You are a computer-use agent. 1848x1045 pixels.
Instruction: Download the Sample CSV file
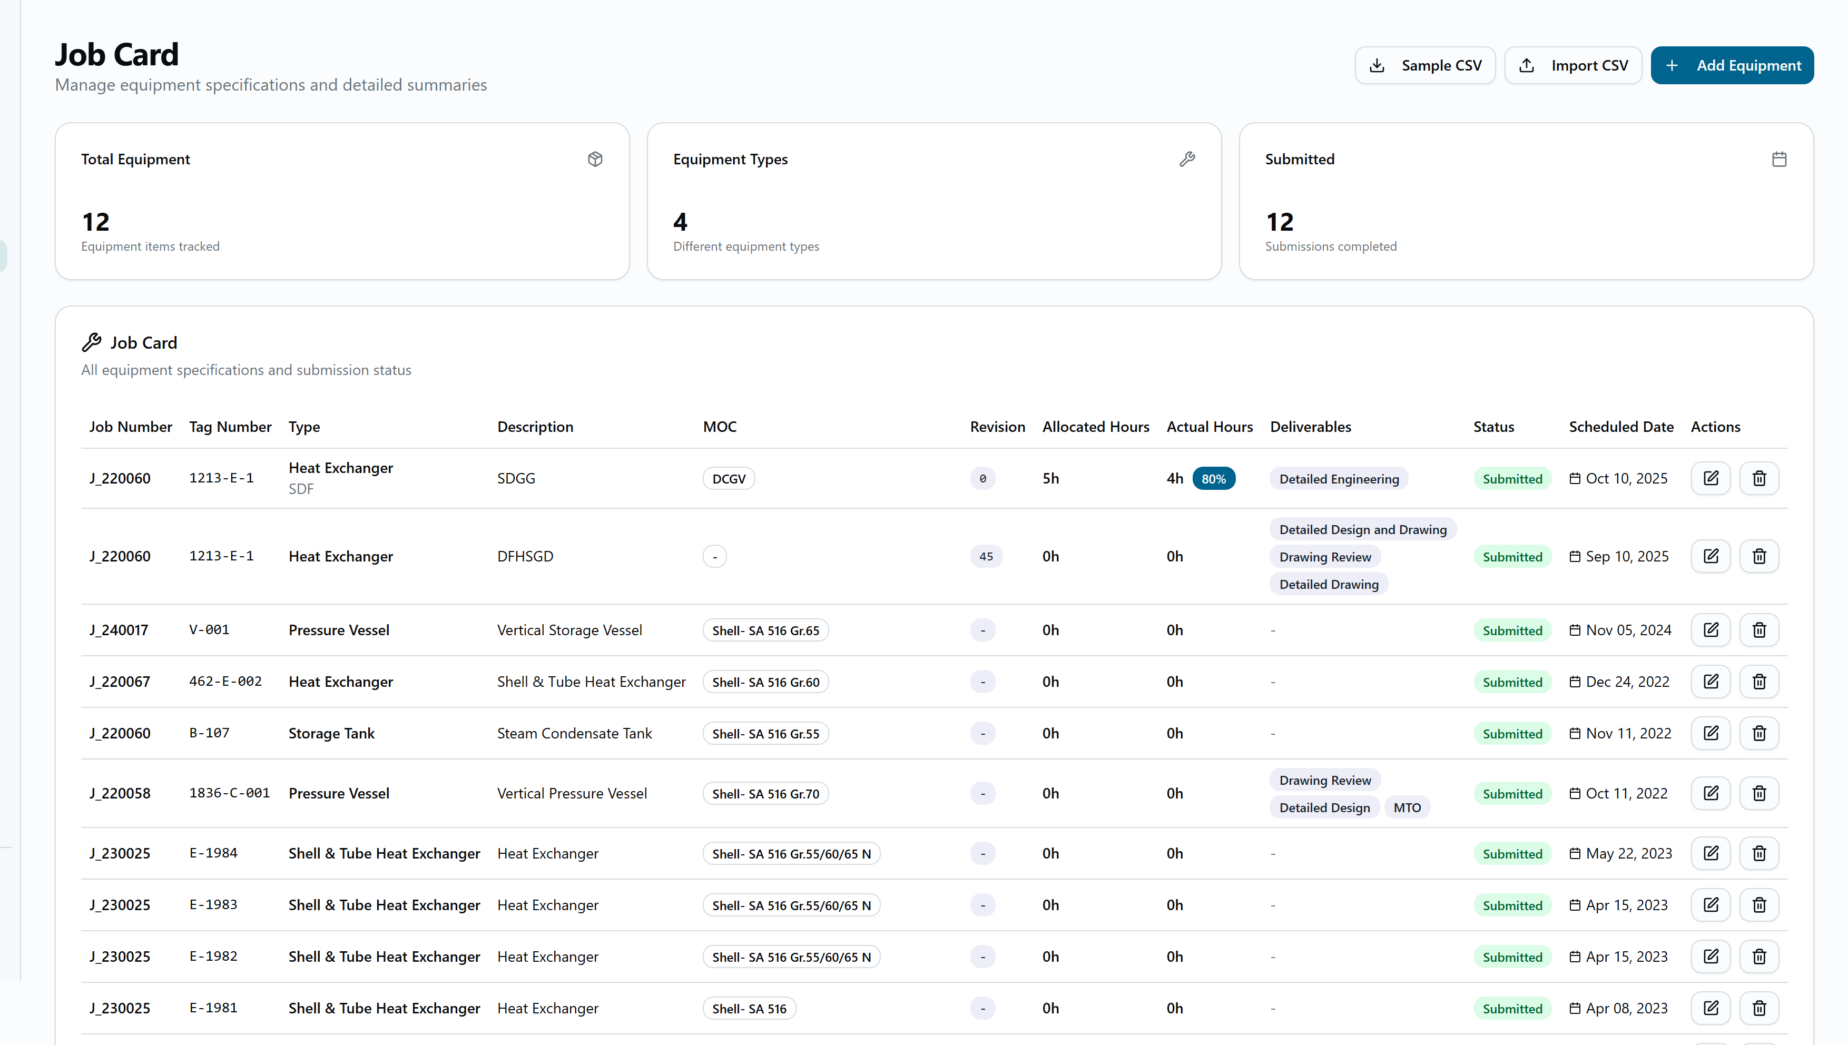(x=1424, y=65)
